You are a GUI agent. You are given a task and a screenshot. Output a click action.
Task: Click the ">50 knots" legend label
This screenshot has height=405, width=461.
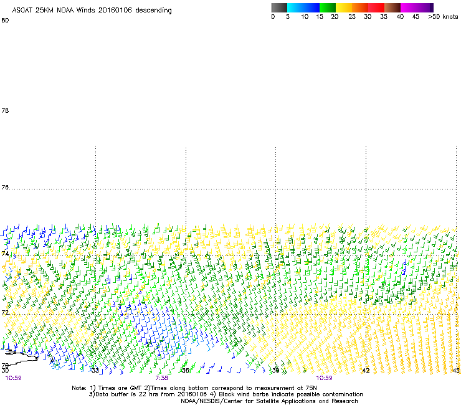[443, 17]
